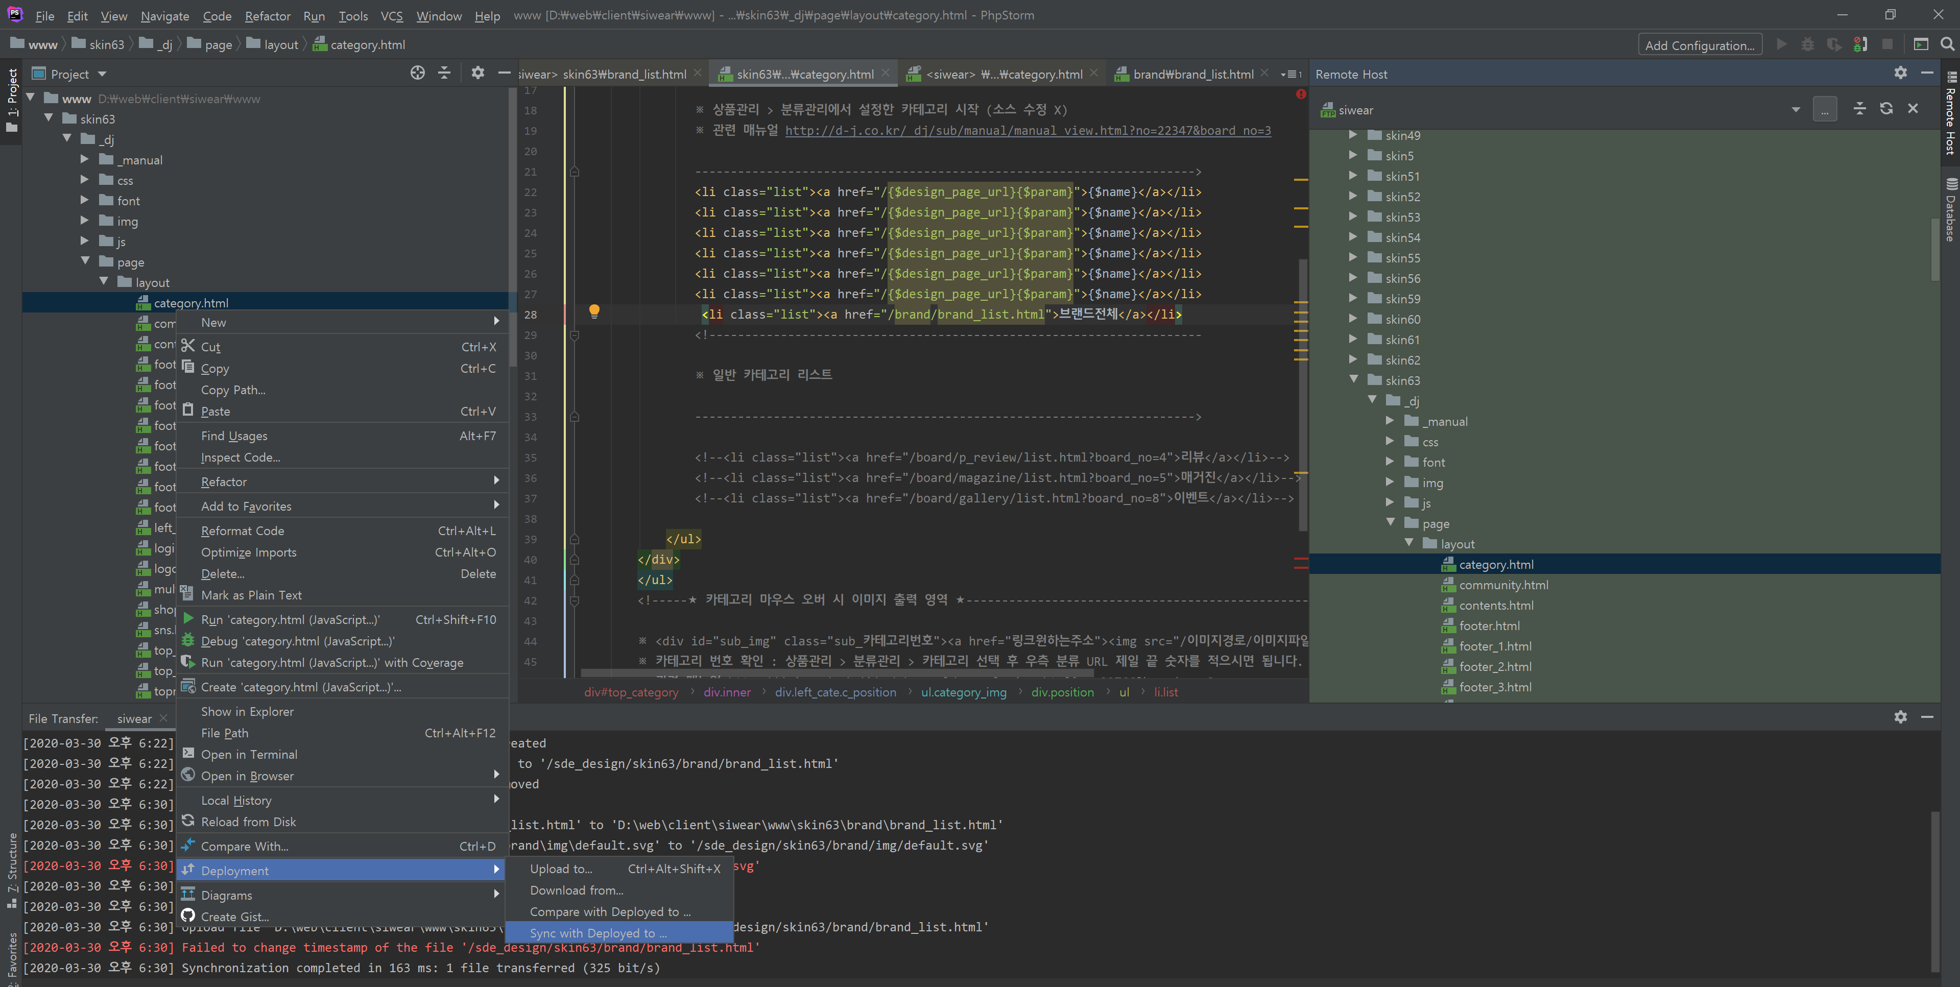Click the collapse all icon in Project panel
Screen dimensions: 1960x987
[444, 73]
